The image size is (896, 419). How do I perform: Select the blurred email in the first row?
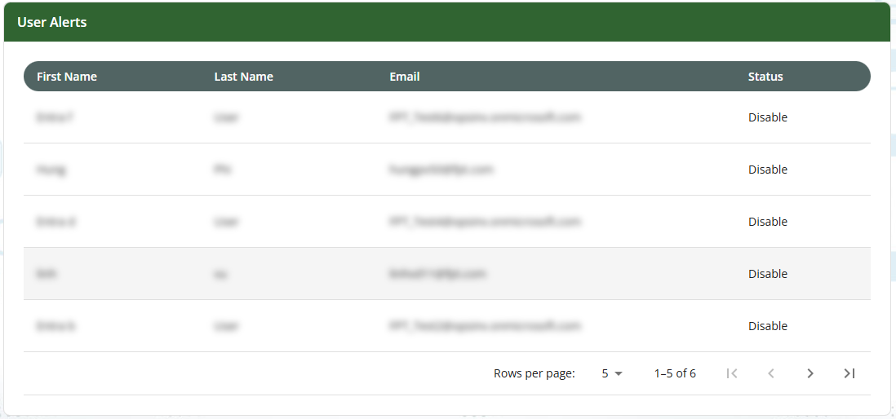point(485,117)
